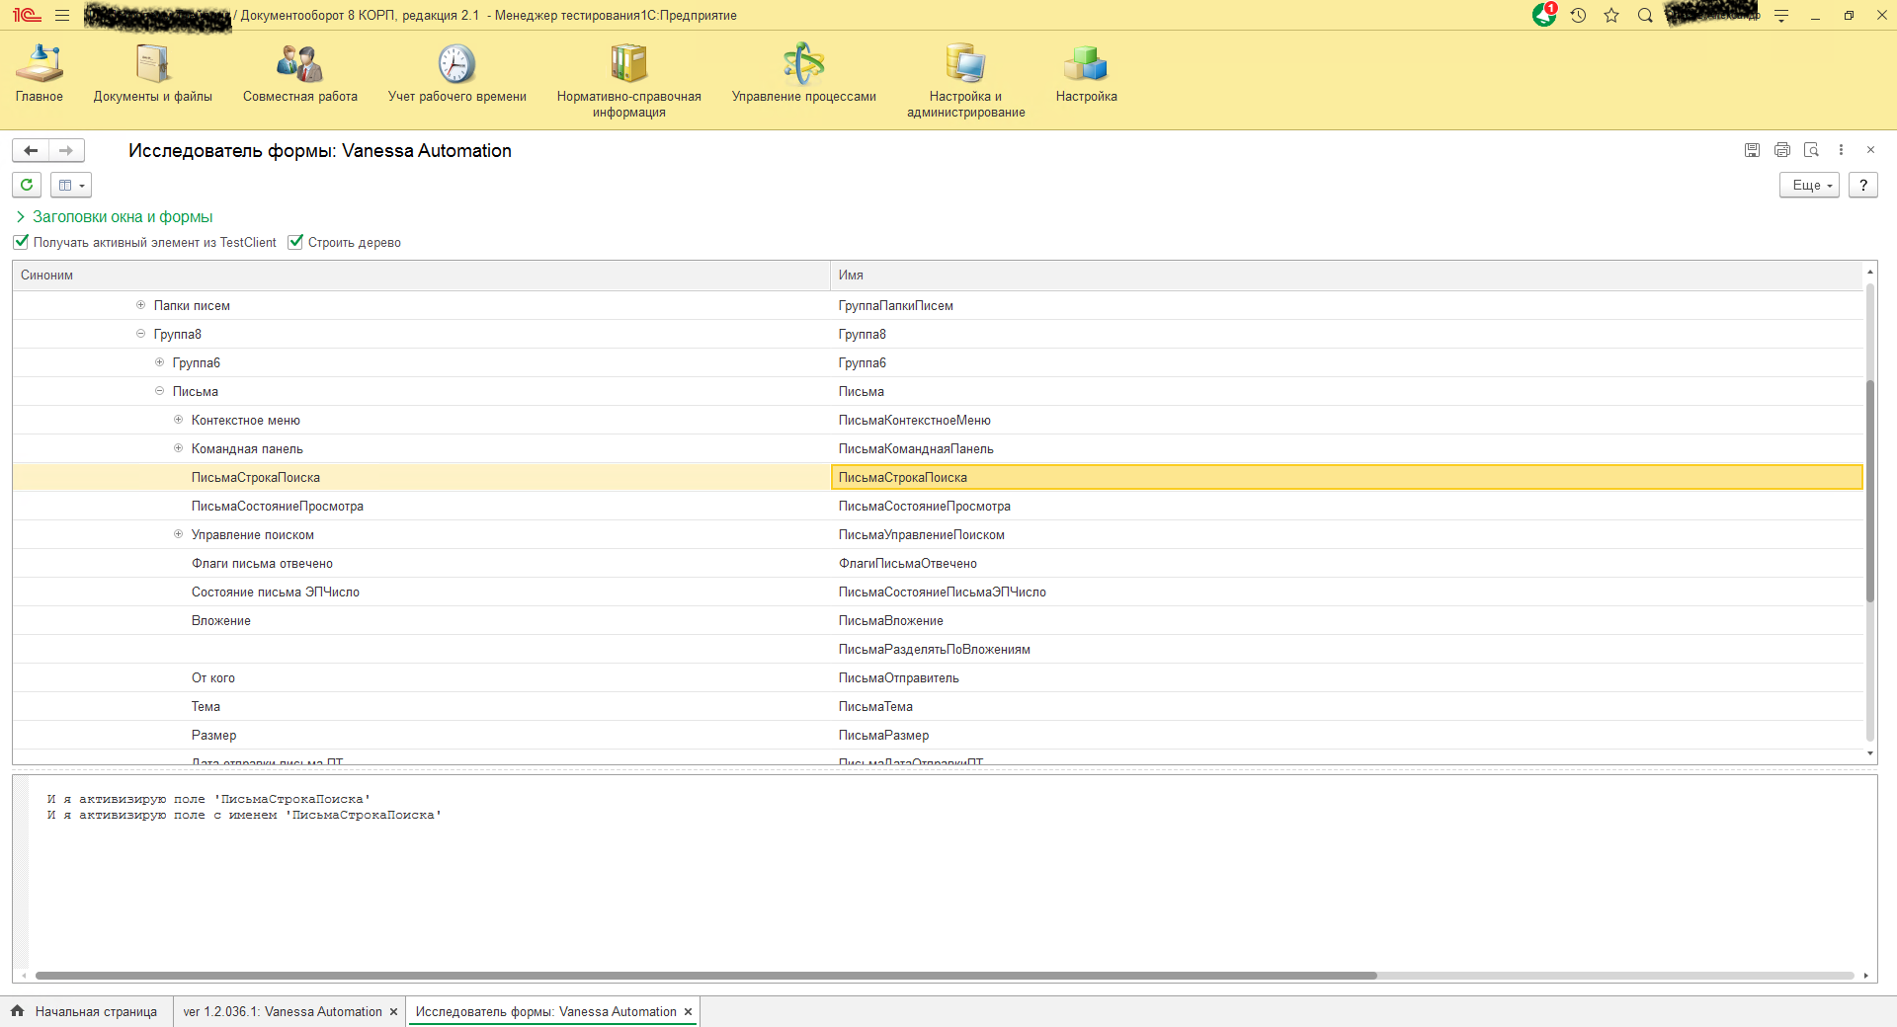This screenshot has width=1897, height=1027.
Task: Click the ПисьмаРазделятьПоВложениям name cell
Action: coord(1347,649)
